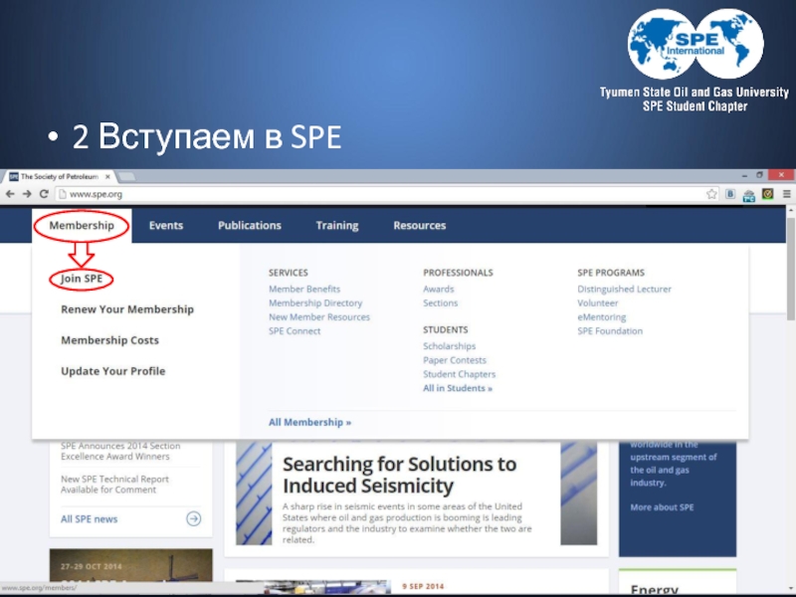Click the SPE PROGRAMS column heading
Screen dimensions: 796x597
(611, 273)
